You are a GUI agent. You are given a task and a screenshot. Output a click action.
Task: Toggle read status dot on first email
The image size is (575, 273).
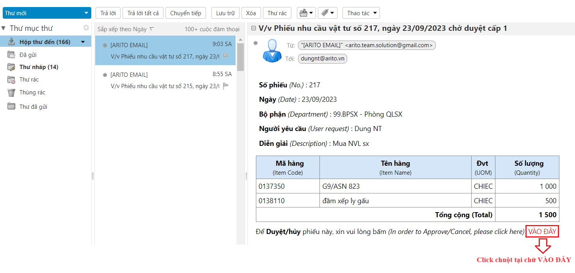coord(105,45)
